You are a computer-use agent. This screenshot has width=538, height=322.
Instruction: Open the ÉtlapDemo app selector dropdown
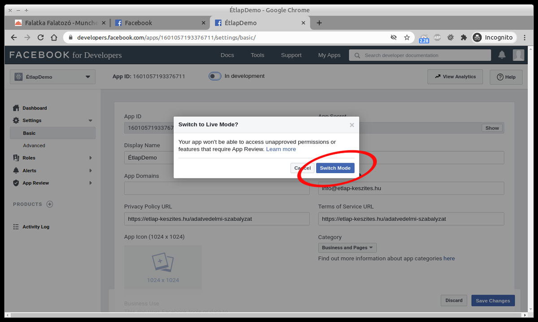pyautogui.click(x=52, y=77)
